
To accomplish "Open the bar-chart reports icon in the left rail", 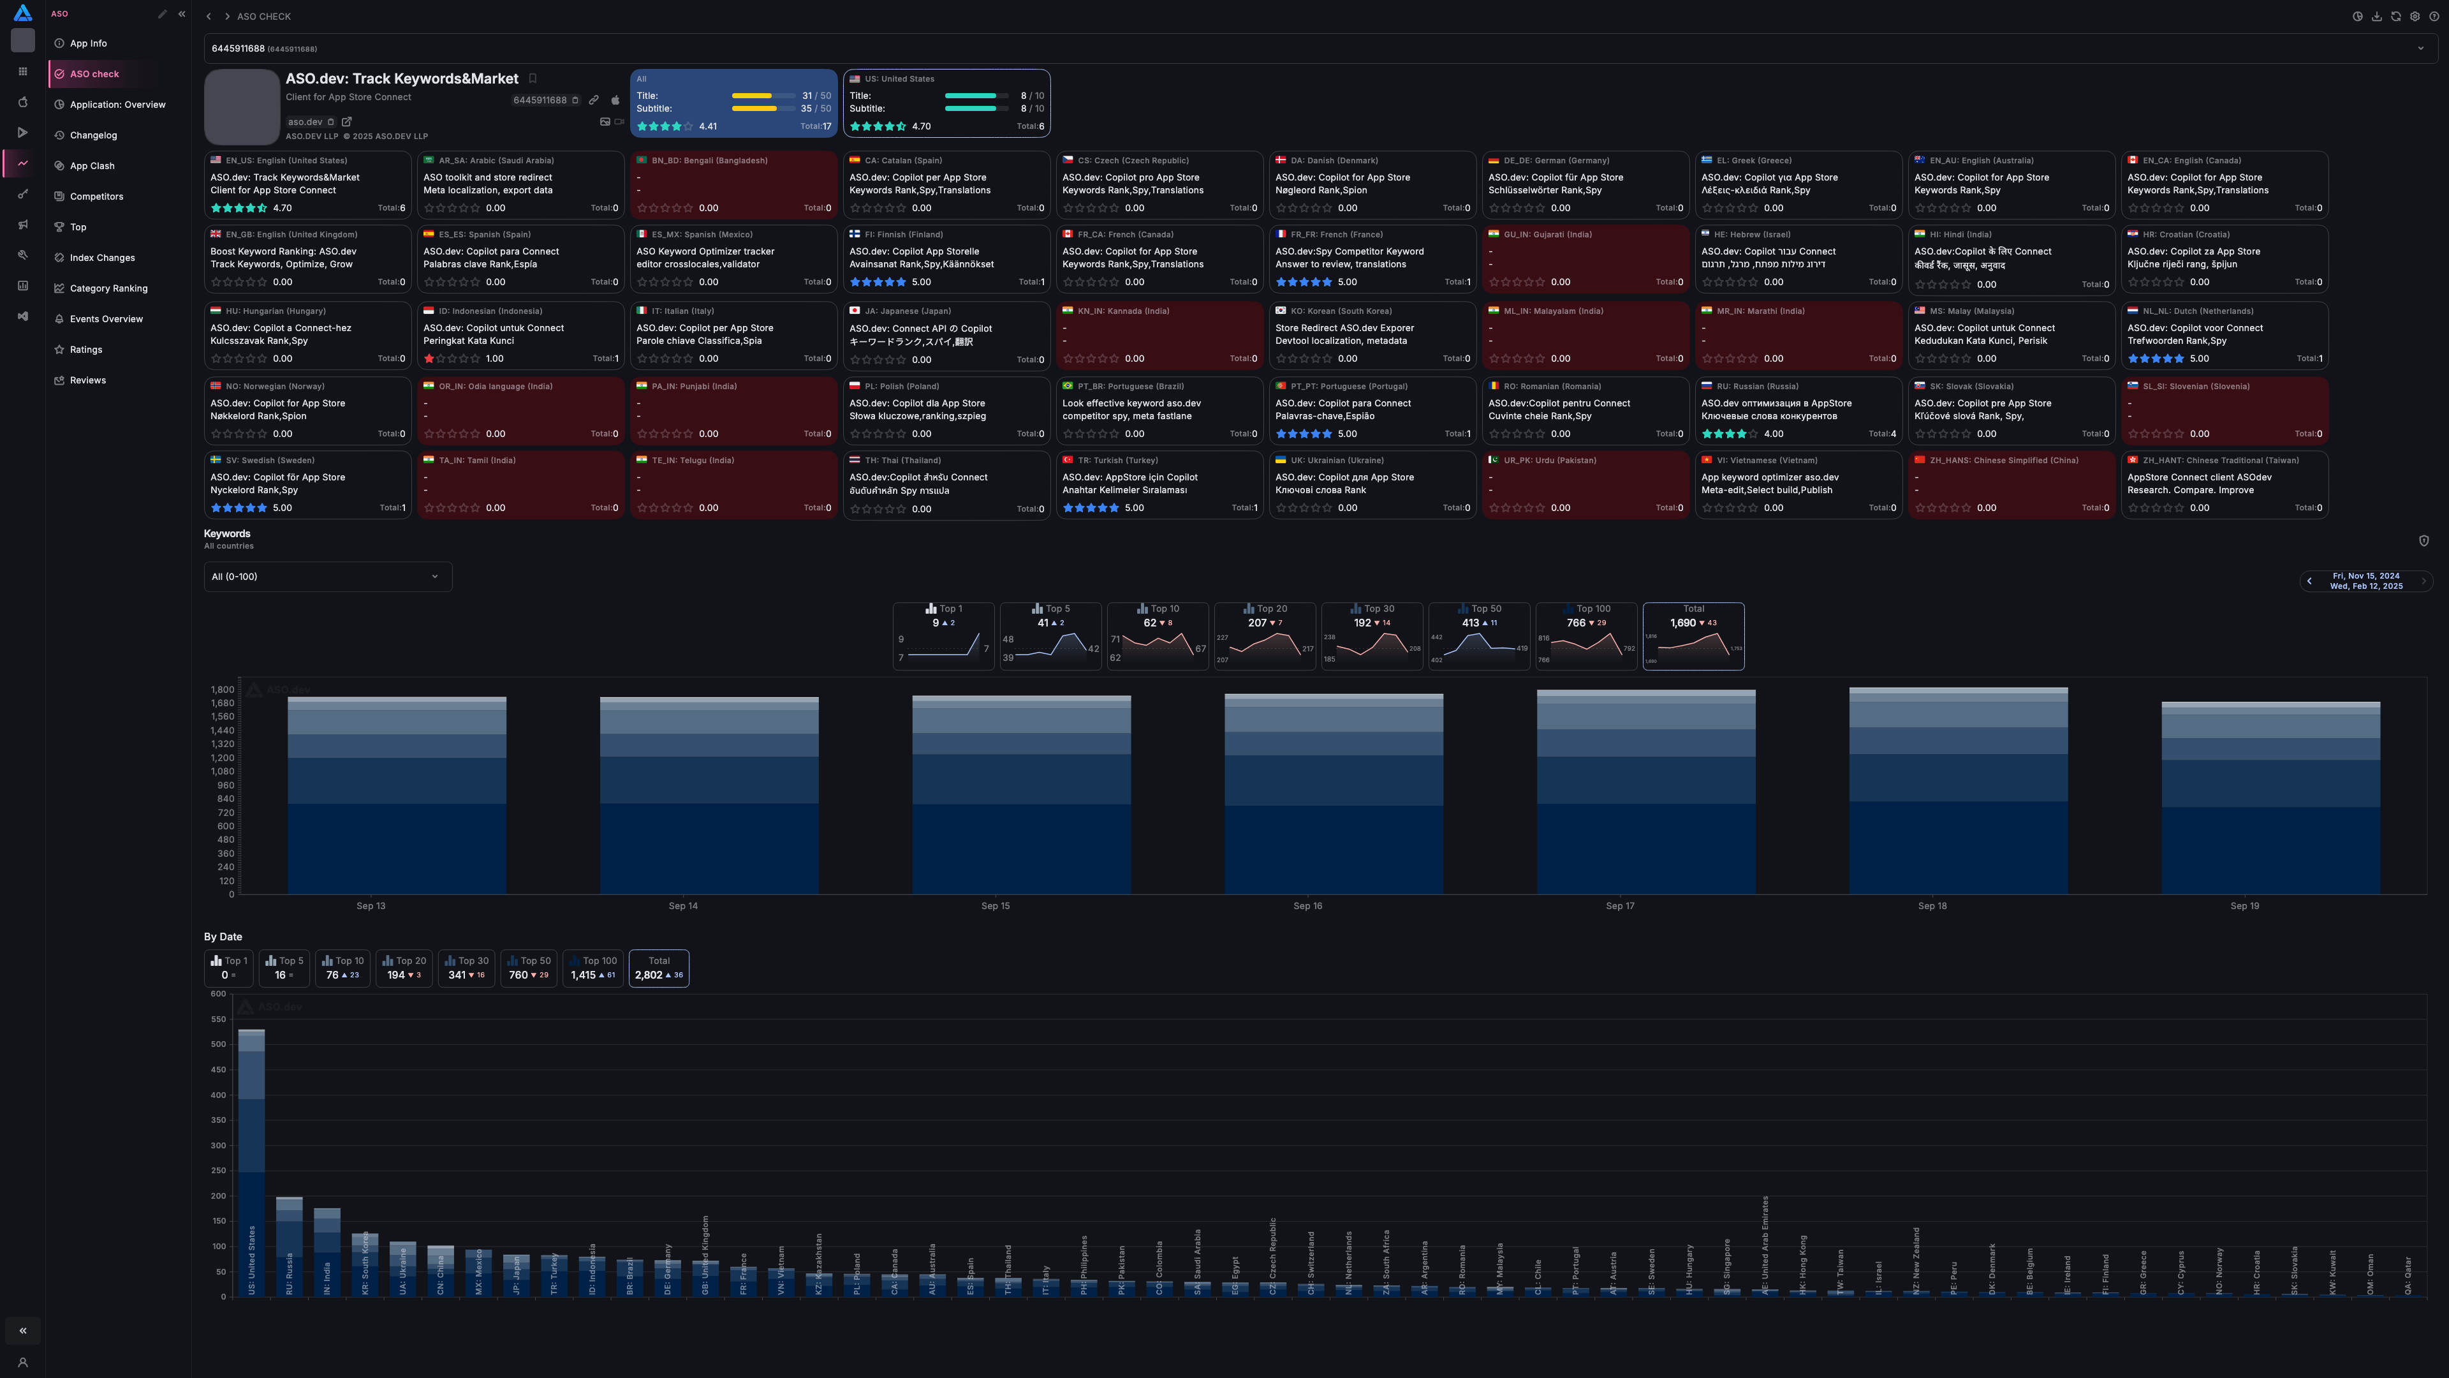I will point(23,285).
